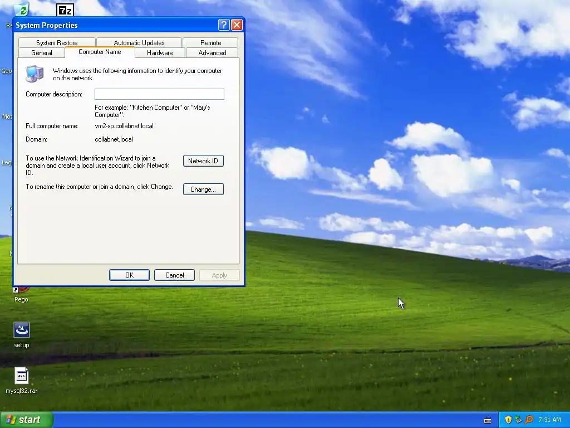The image size is (570, 428).
Task: Click Cancel in System Properties
Action: point(174,275)
